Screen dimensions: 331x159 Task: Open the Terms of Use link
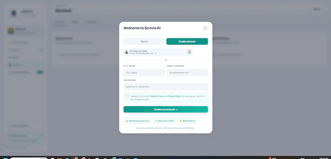point(156,96)
